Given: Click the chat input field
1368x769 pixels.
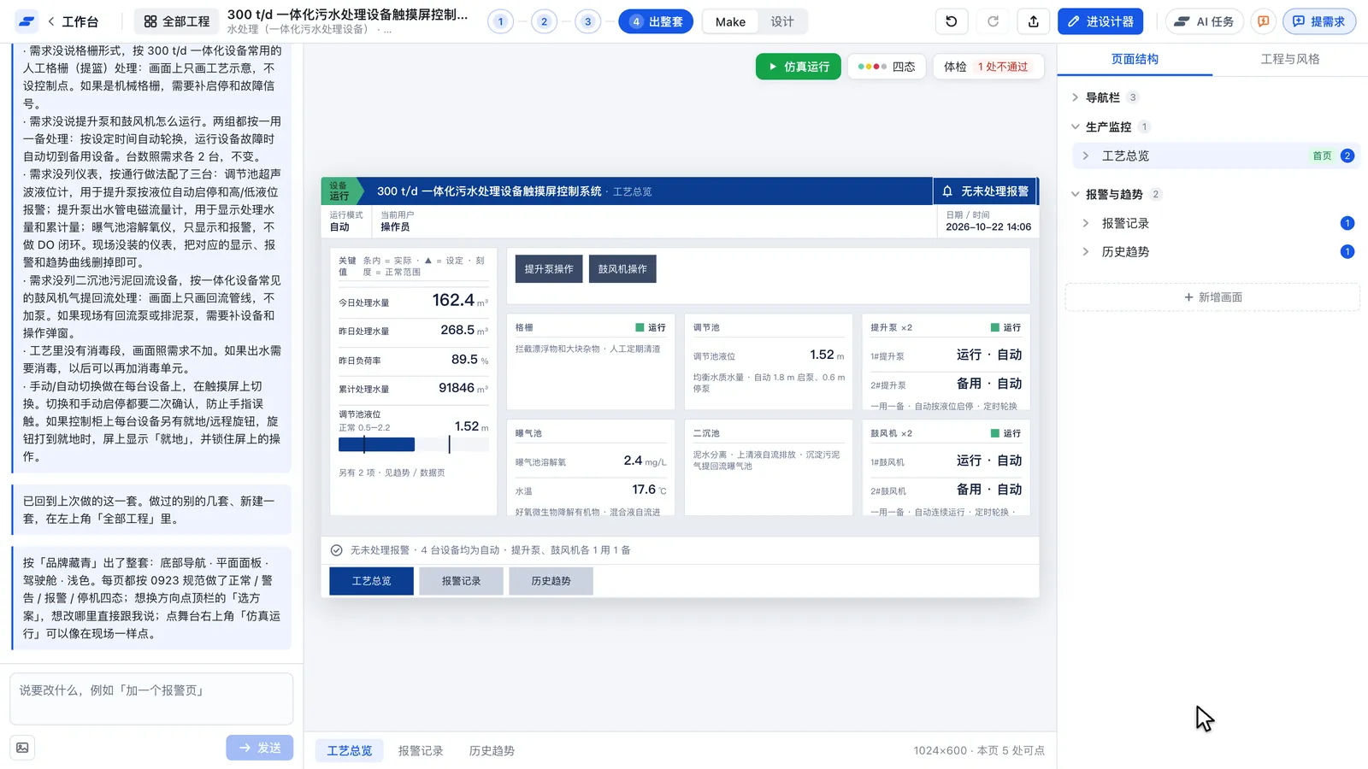Looking at the screenshot, I should tap(151, 699).
